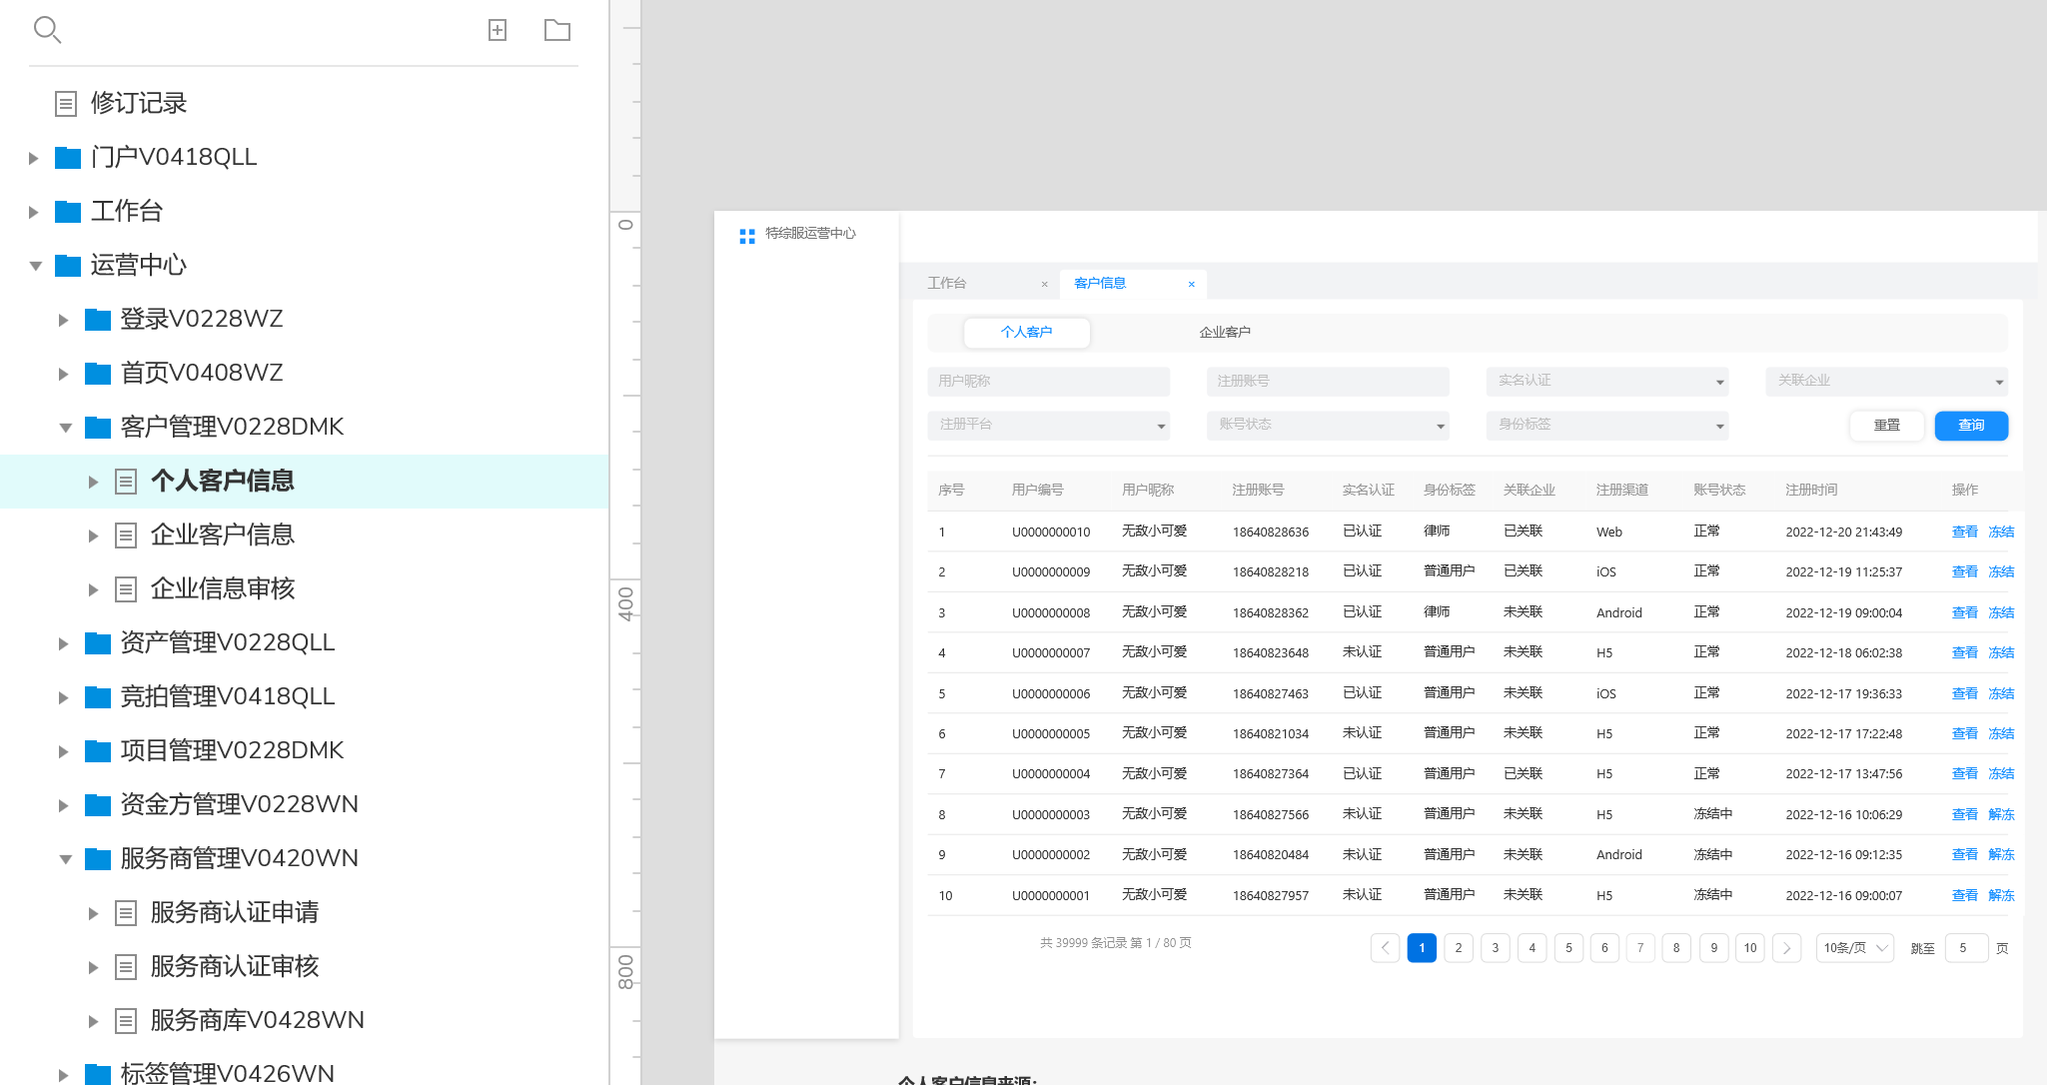Click the 服务商认证申请 page icon
Viewport: 2047px width, 1085px height.
126,912
